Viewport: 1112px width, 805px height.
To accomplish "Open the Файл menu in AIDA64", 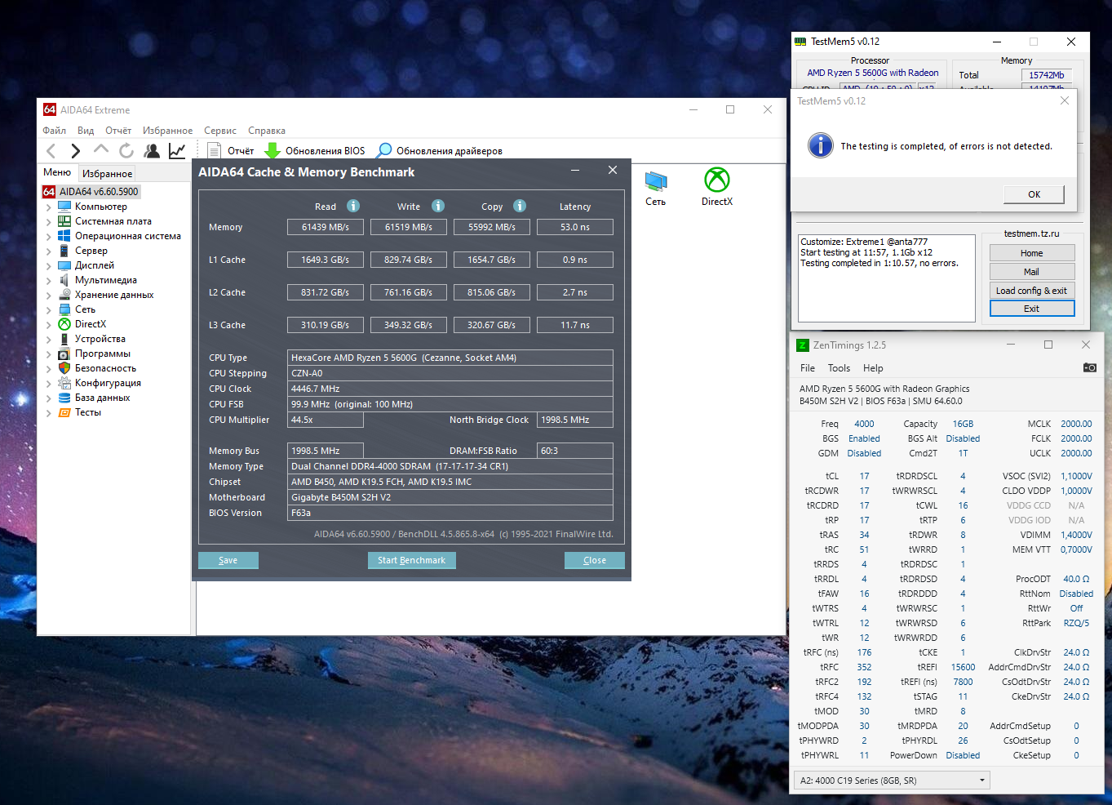I will pos(55,131).
